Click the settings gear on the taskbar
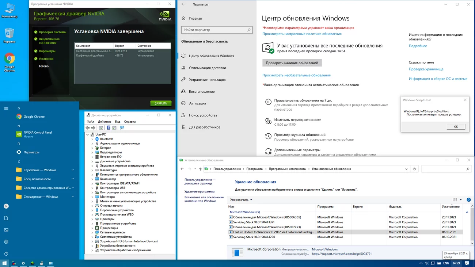475x267 pixels. point(23,263)
